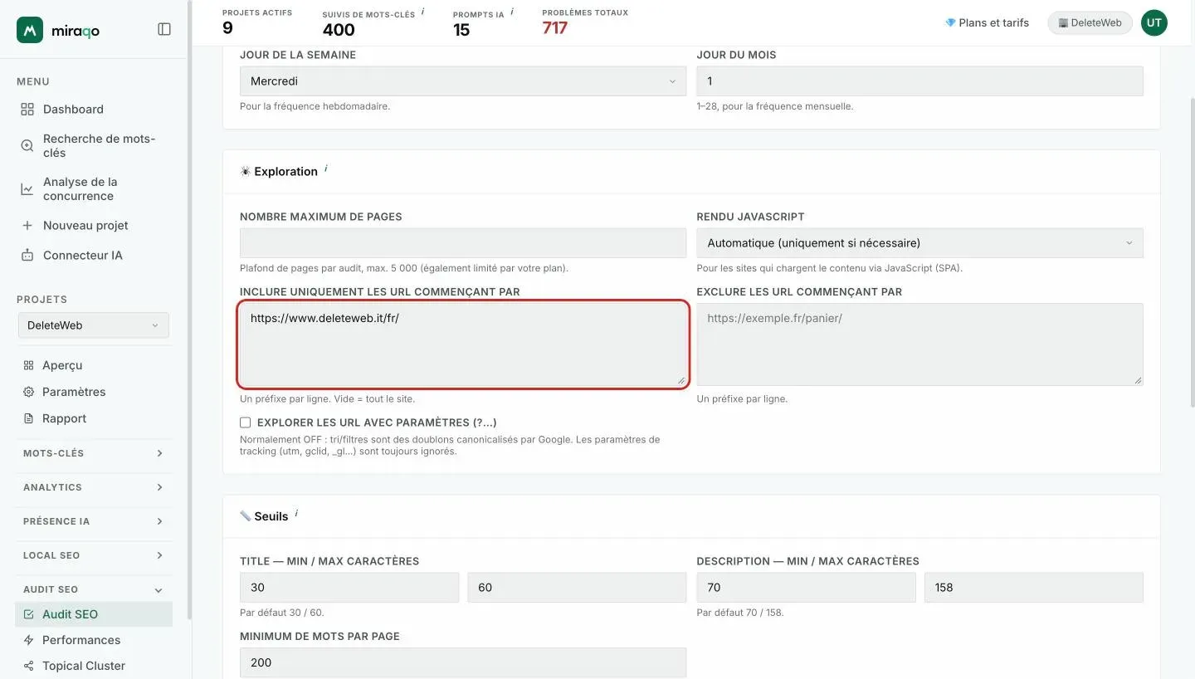Click the include URL prefix textarea
The height and width of the screenshot is (679, 1195).
(463, 344)
